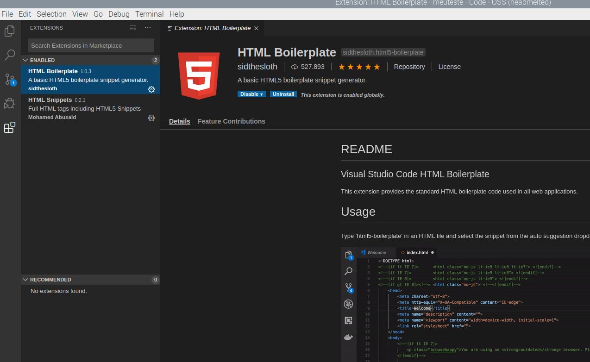Image resolution: width=590 pixels, height=362 pixels.
Task: Open the Help menu
Action: pyautogui.click(x=177, y=14)
